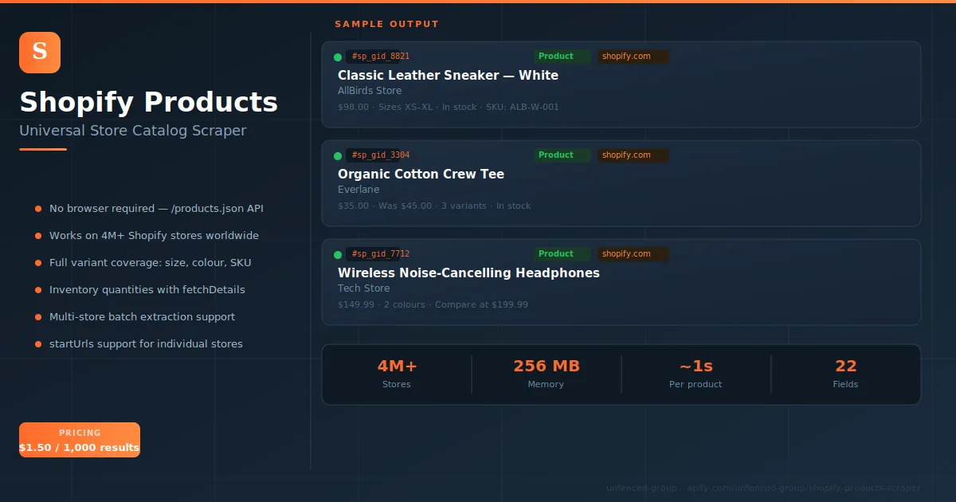The height and width of the screenshot is (502, 956).
Task: Click green status dot for #sp_gid_3304
Action: tap(338, 155)
